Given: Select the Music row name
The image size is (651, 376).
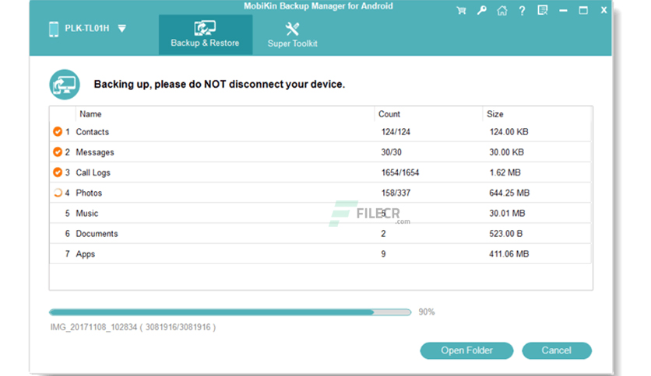Looking at the screenshot, I should click(86, 214).
